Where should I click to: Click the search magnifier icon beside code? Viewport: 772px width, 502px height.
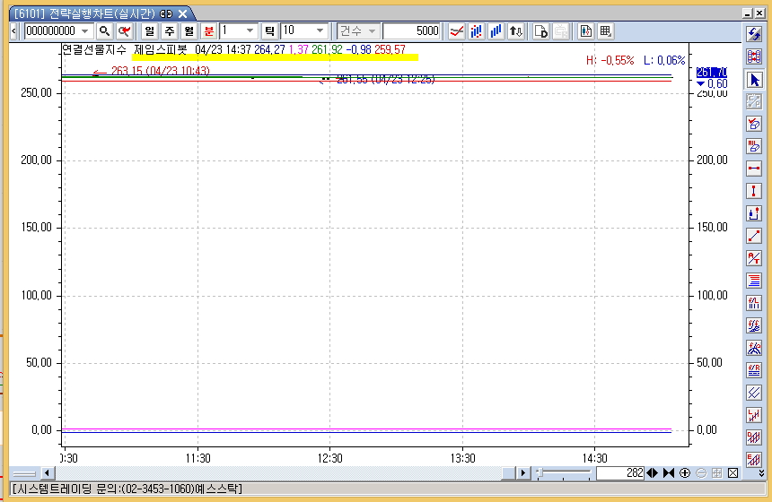pyautogui.click(x=104, y=31)
